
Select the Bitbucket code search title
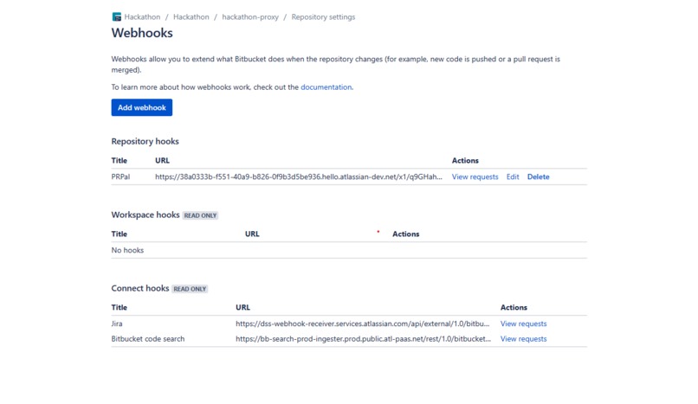click(x=148, y=339)
